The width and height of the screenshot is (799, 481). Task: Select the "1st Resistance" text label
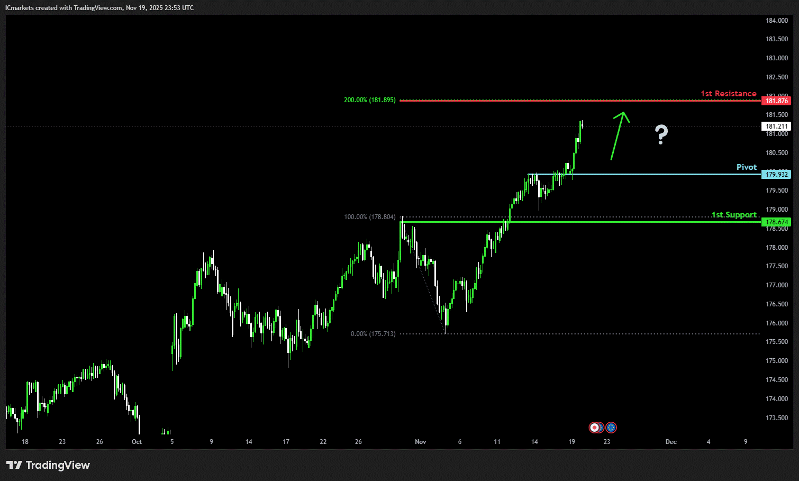pos(728,94)
